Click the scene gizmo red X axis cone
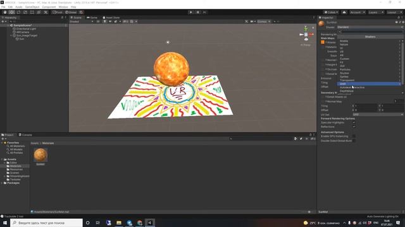The image size is (405, 227). click(x=311, y=34)
